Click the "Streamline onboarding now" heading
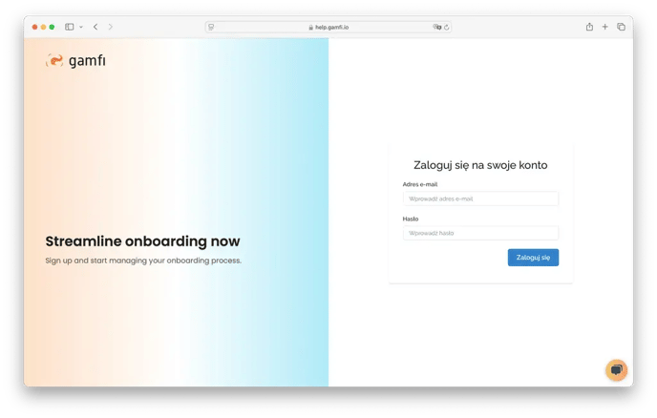 click(142, 241)
